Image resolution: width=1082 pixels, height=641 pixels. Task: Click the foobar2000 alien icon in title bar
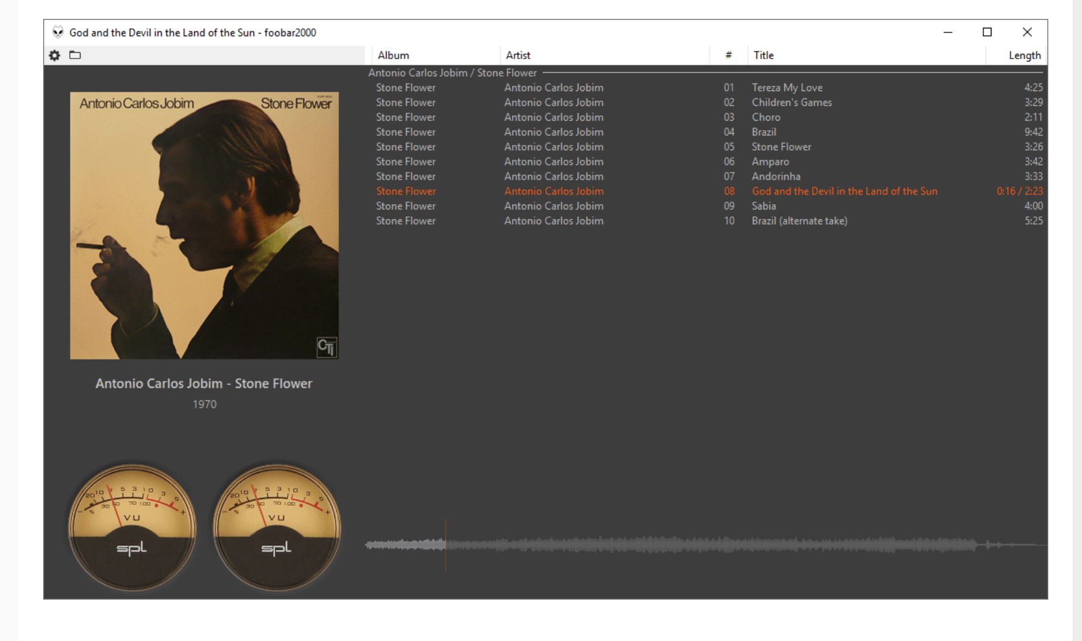point(57,32)
